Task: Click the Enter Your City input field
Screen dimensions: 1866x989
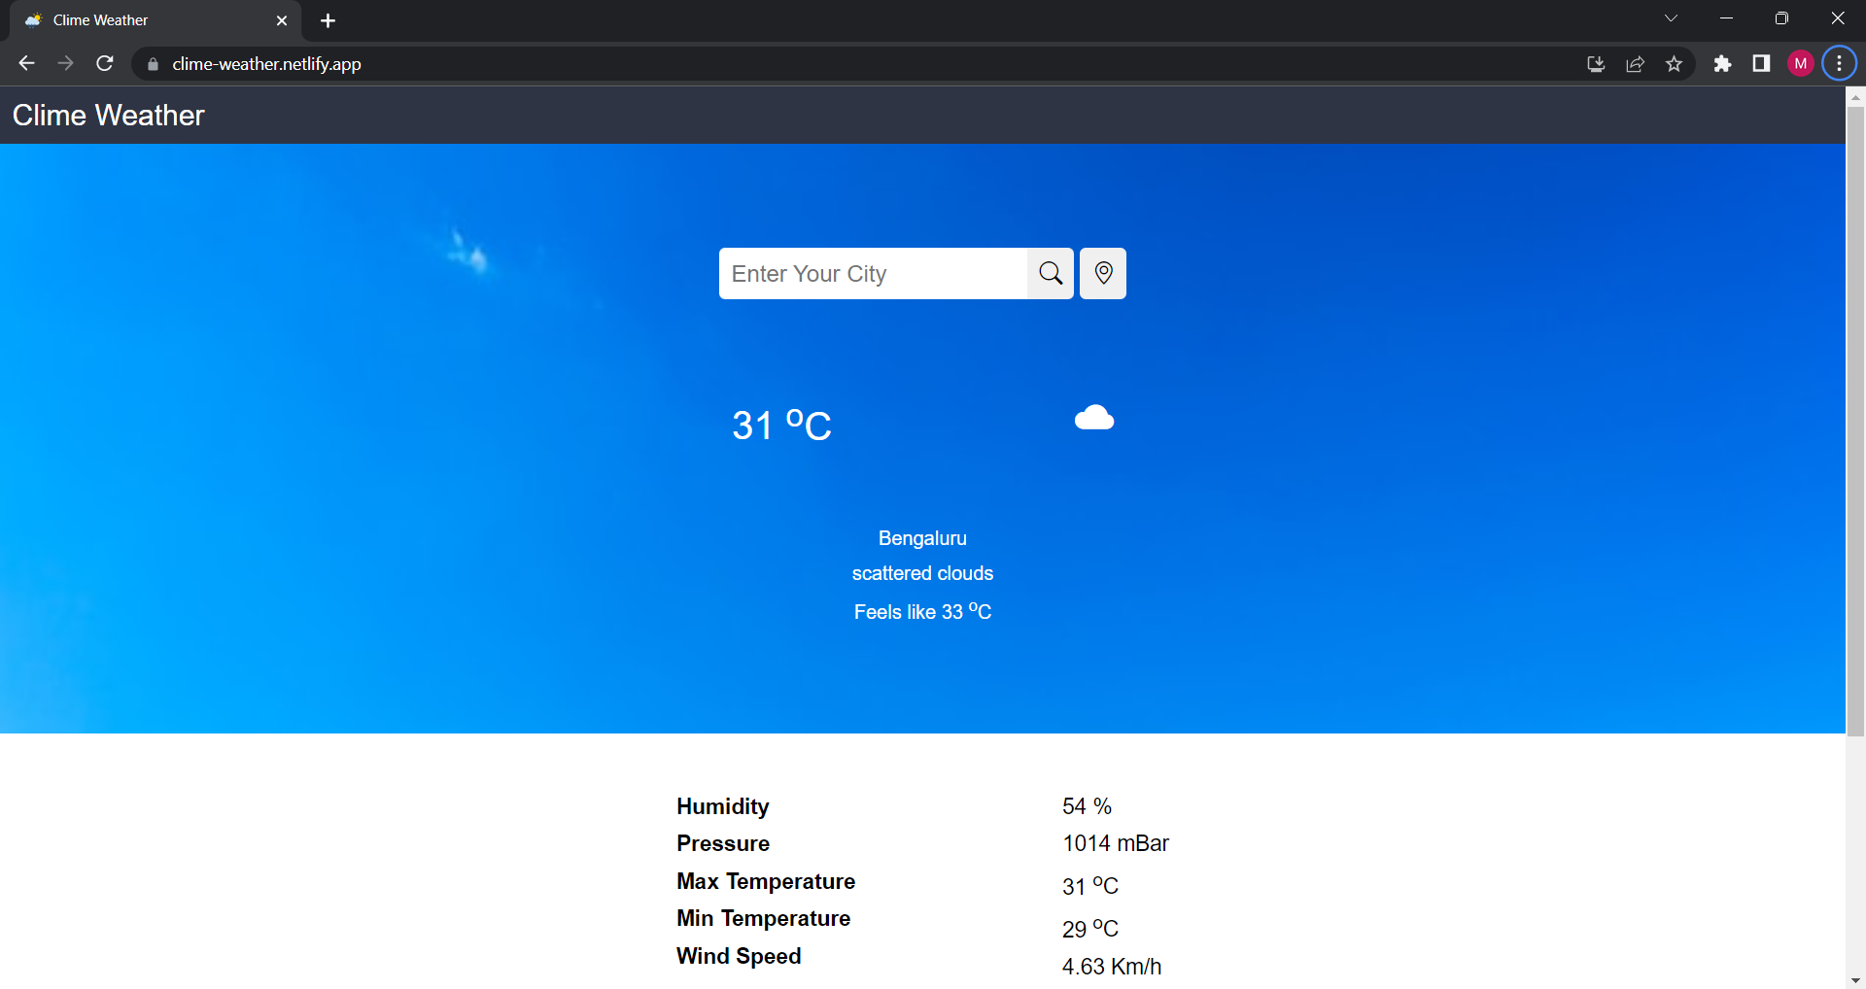Action: [x=872, y=273]
